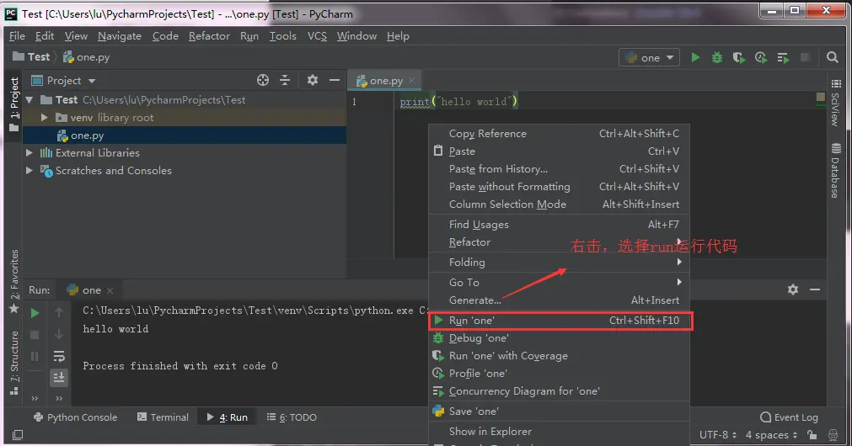
Task: Select Profile 'one' entry
Action: pyautogui.click(x=559, y=374)
